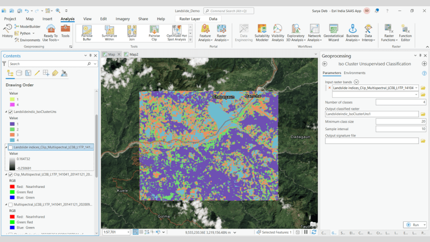Screen dimensions: 430x242
Task: Open Geoprocessing tool help
Action: click(424, 73)
